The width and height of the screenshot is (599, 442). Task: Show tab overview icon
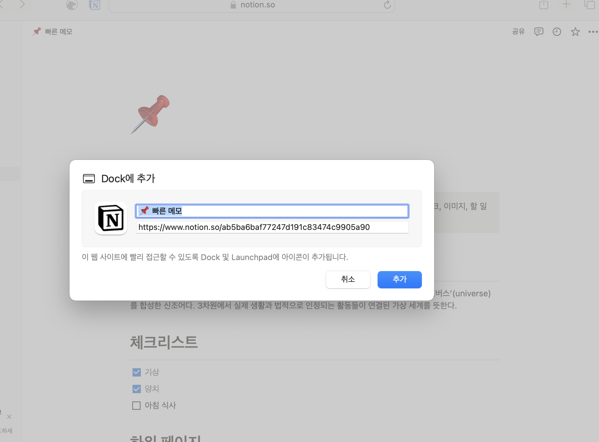pyautogui.click(x=589, y=5)
